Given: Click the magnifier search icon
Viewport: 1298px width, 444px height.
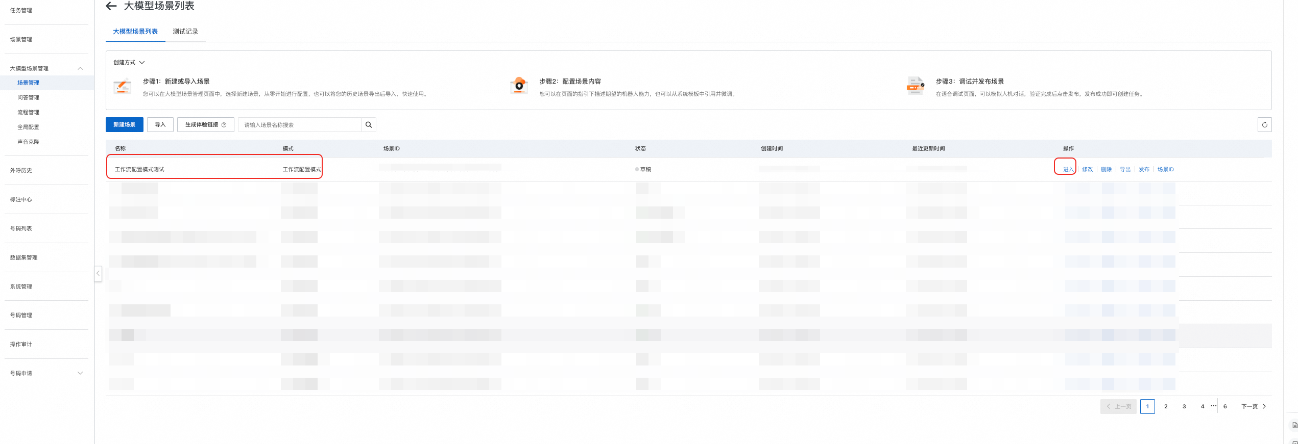Looking at the screenshot, I should pyautogui.click(x=369, y=125).
